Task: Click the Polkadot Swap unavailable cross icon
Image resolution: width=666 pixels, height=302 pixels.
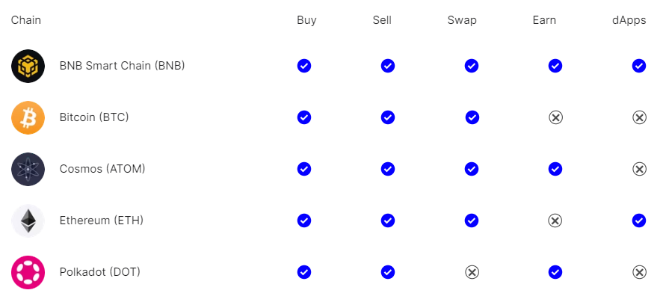Action: (472, 272)
